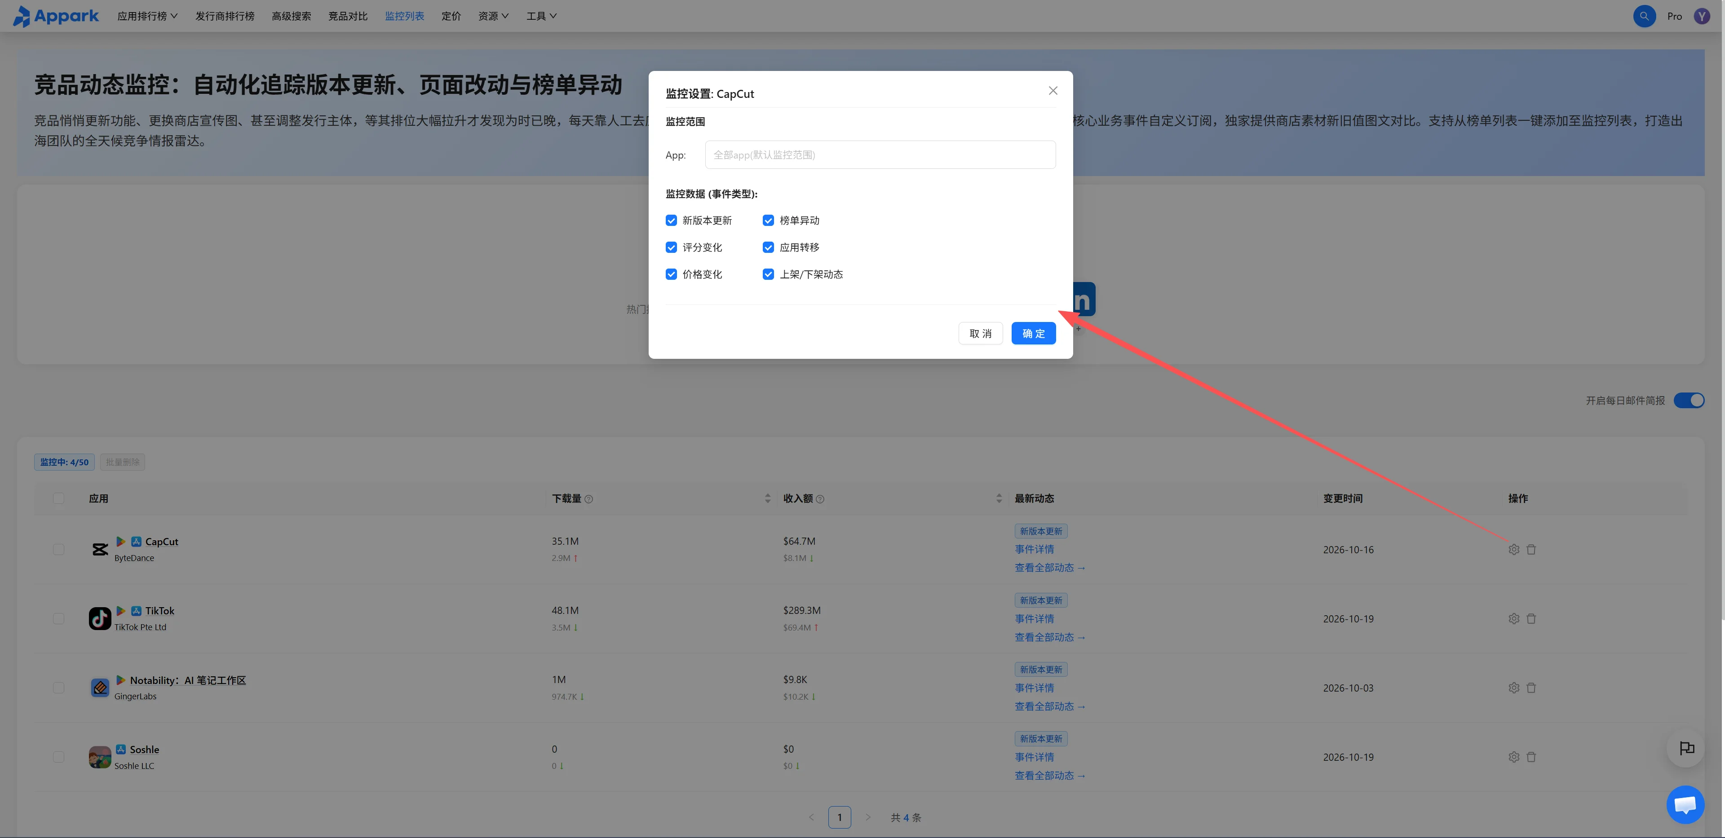This screenshot has height=838, width=1725.
Task: Open the App scope select field
Action: 880,154
